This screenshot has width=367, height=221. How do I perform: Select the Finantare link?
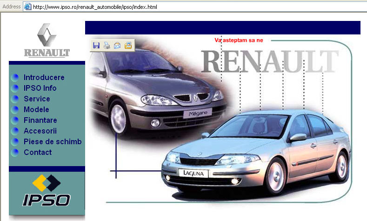(40, 121)
